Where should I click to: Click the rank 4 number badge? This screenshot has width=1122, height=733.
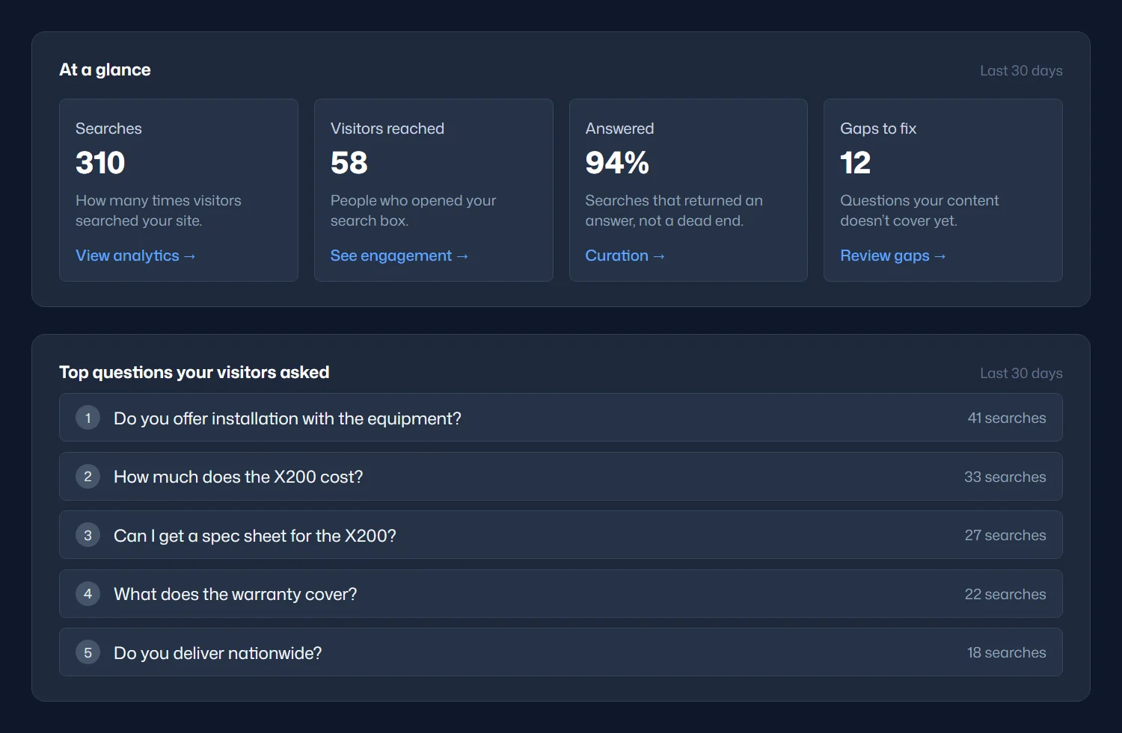(88, 594)
